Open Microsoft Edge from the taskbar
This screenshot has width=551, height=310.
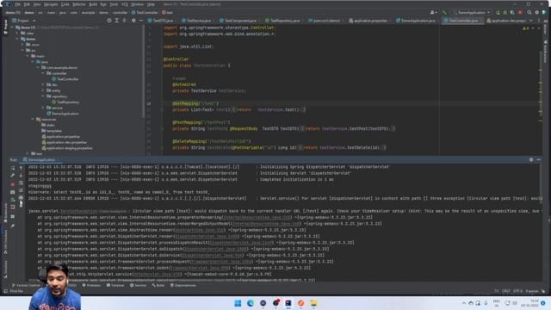[251, 303]
